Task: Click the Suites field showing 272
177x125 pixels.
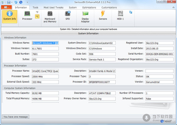Action: (45, 60)
